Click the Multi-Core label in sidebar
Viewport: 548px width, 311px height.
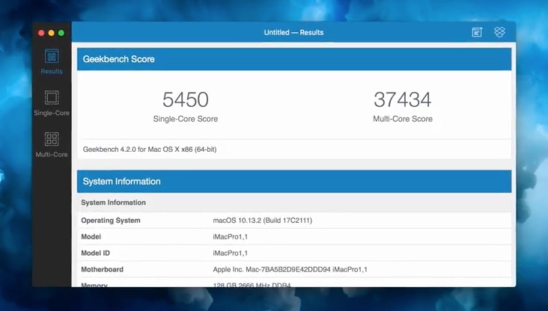52,154
